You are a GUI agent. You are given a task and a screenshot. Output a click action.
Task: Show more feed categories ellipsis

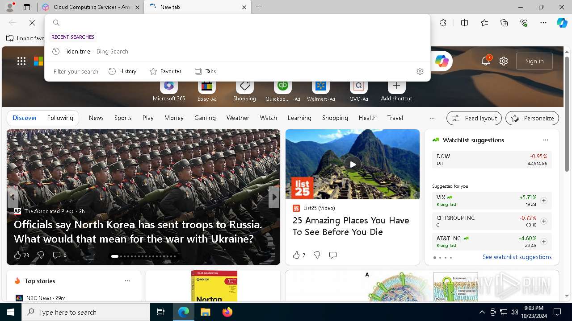tap(432, 118)
